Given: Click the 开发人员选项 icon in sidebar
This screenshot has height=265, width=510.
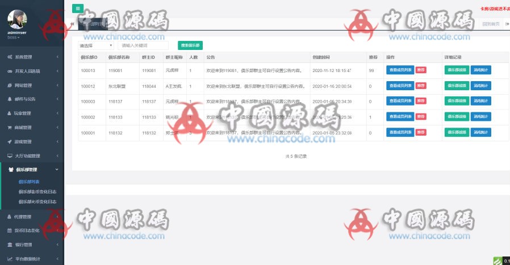Looking at the screenshot, I should click(10, 71).
